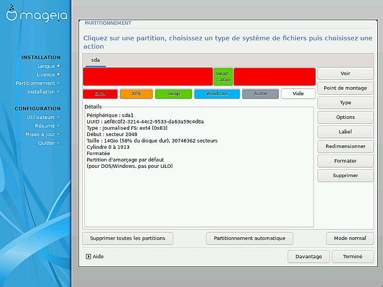Click the Aide help arrow icon

88,256
